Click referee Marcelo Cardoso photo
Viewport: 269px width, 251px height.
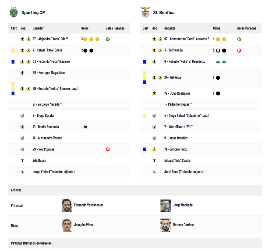166,225
